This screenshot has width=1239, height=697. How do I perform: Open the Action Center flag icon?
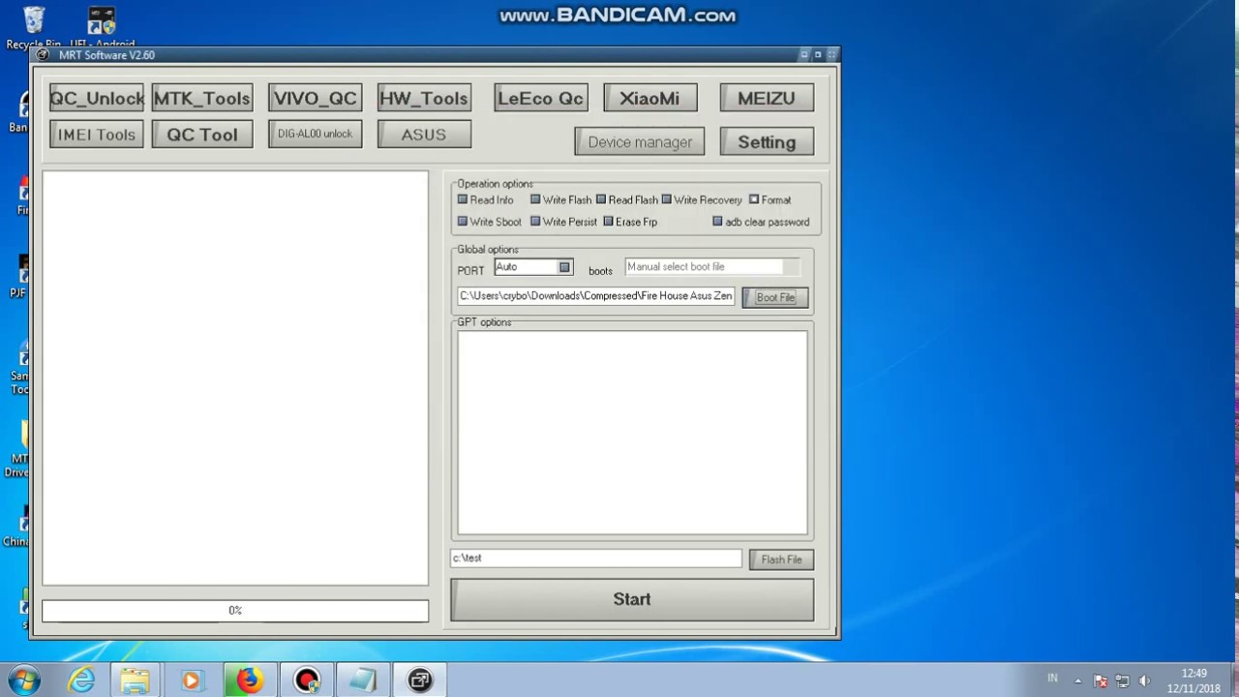(1101, 681)
